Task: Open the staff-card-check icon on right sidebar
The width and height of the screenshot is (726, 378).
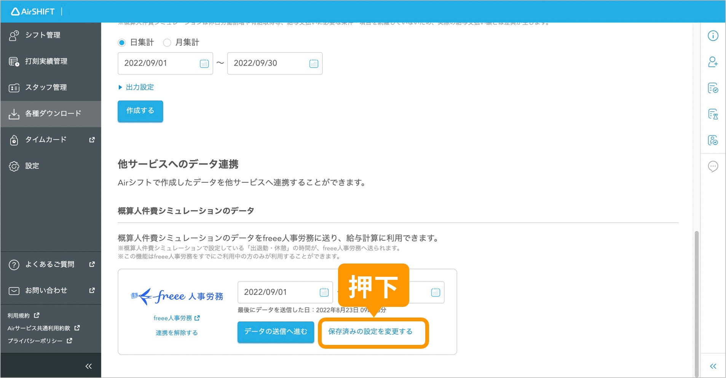Action: [713, 140]
